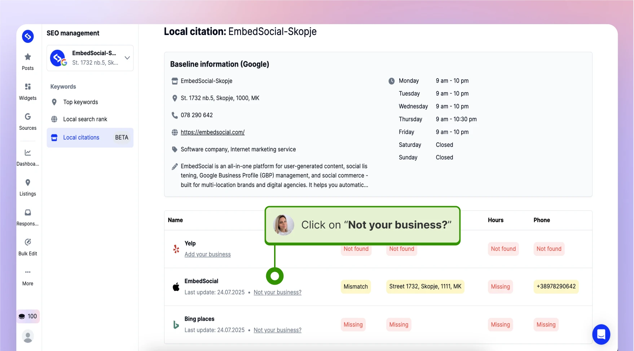
Task: Click the Thursday hours 9 am - 10:30 pm
Action: click(x=456, y=119)
